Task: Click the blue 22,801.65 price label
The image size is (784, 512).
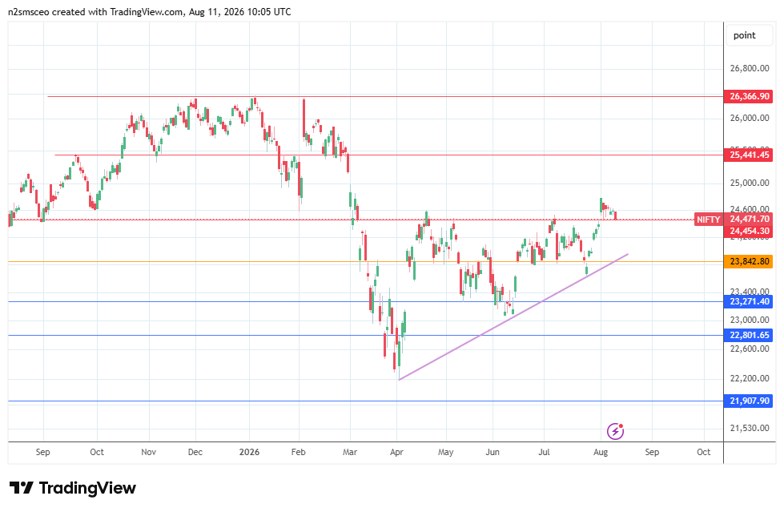Action: (748, 336)
